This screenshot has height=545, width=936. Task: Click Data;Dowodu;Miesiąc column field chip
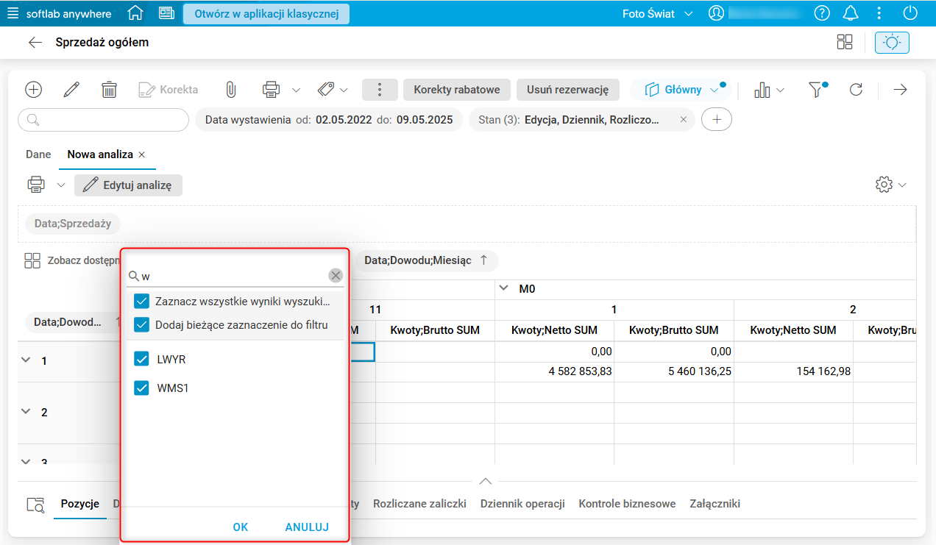click(x=427, y=260)
